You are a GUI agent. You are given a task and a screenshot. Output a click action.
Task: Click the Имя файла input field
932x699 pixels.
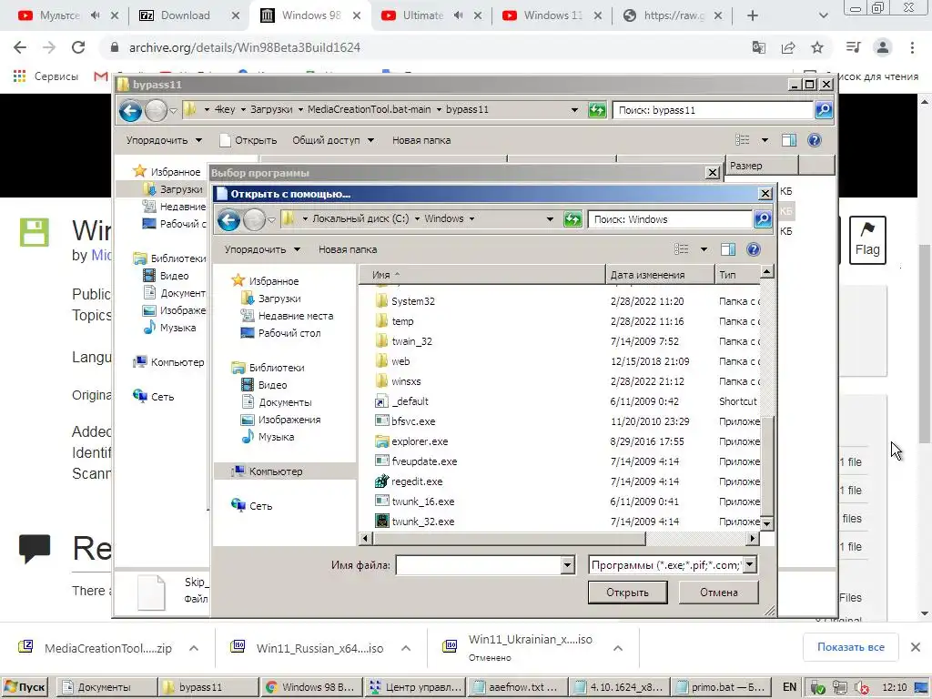pyautogui.click(x=479, y=564)
